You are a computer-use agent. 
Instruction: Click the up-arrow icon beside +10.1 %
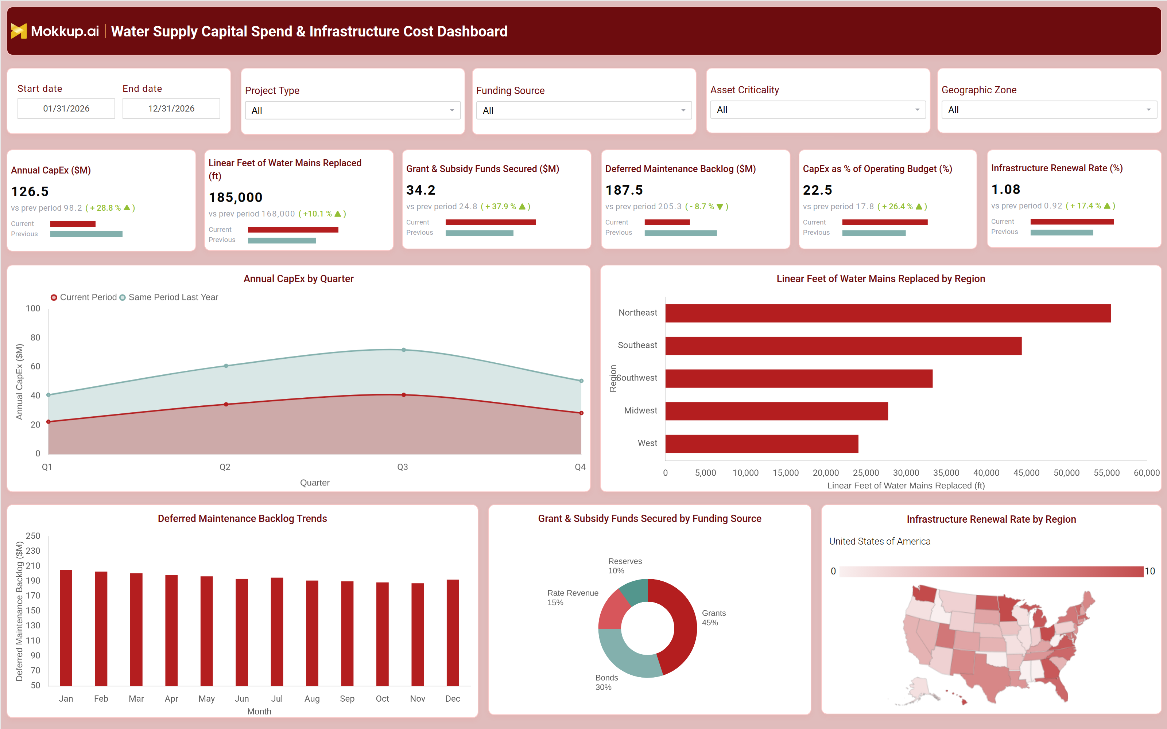[x=338, y=214]
